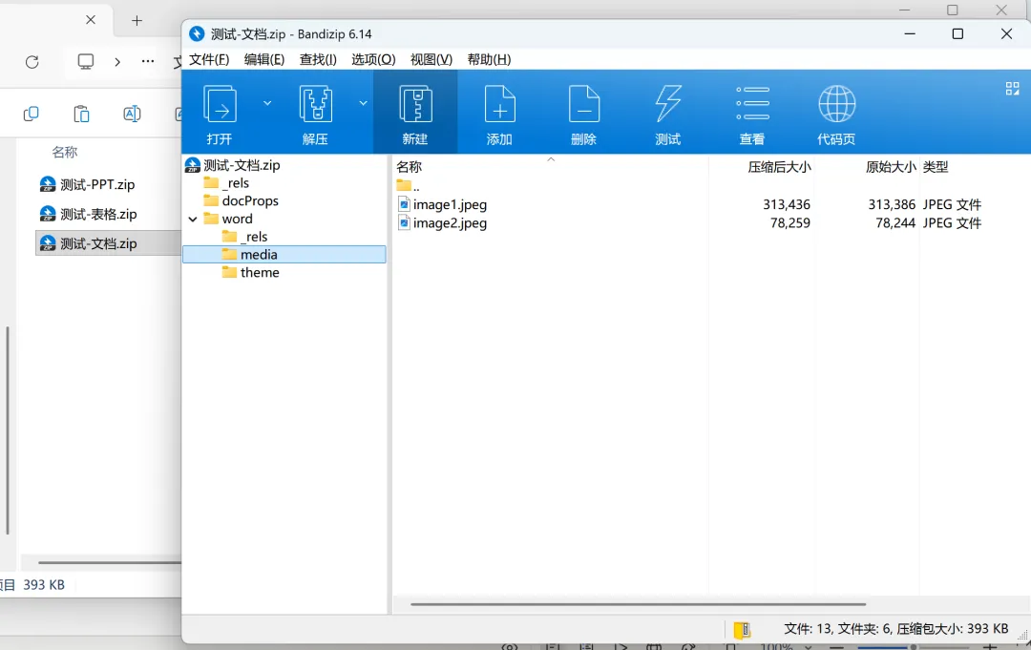Image resolution: width=1031 pixels, height=650 pixels.
Task: Select 测试-PPT.zip in the Explorer window
Action: click(97, 184)
